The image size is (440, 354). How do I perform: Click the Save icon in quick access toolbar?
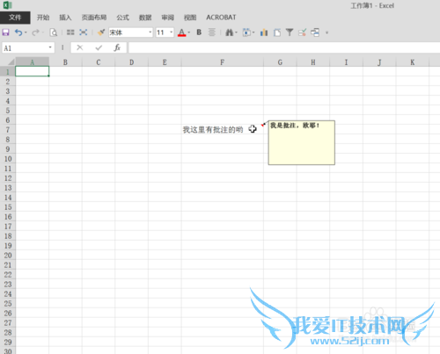click(6, 33)
